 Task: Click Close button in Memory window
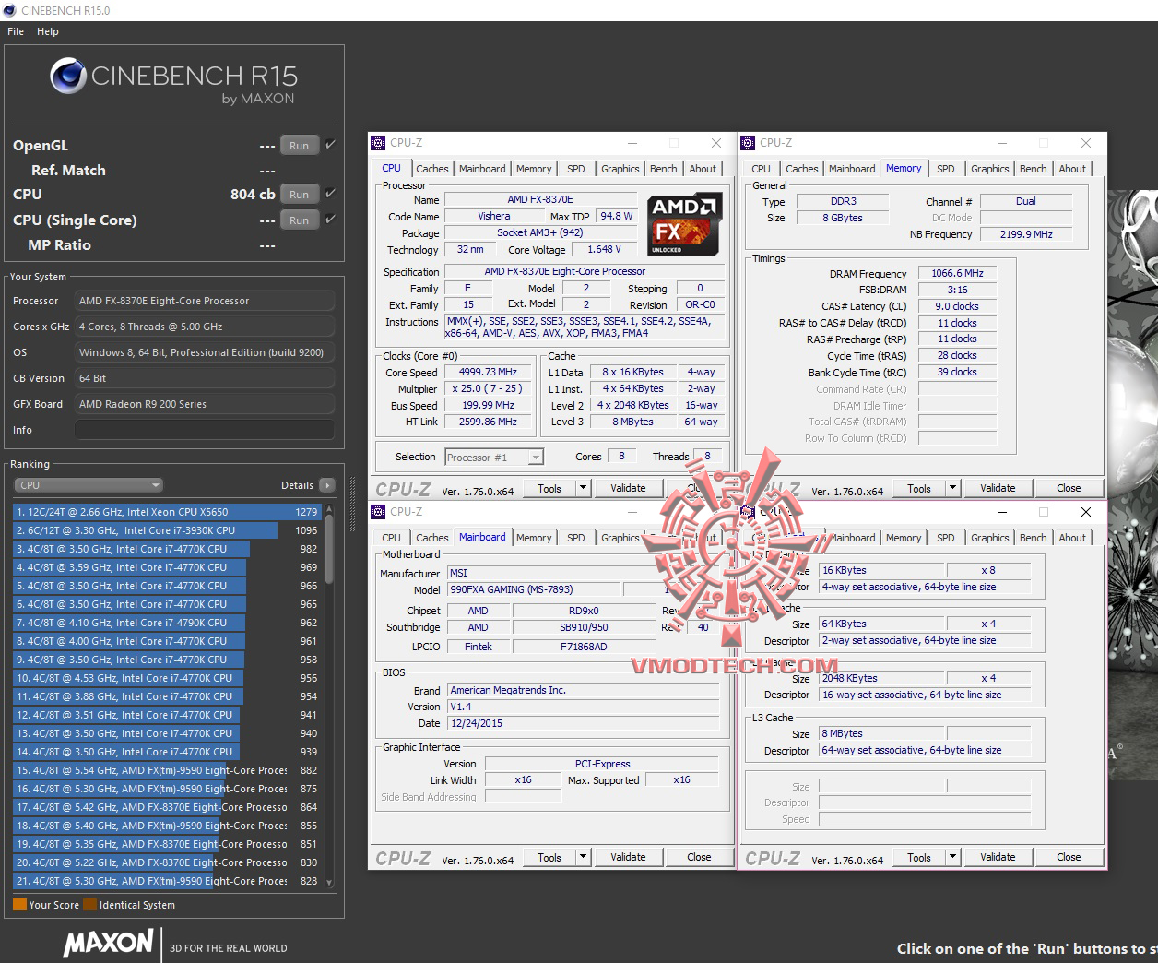pyautogui.click(x=1069, y=488)
